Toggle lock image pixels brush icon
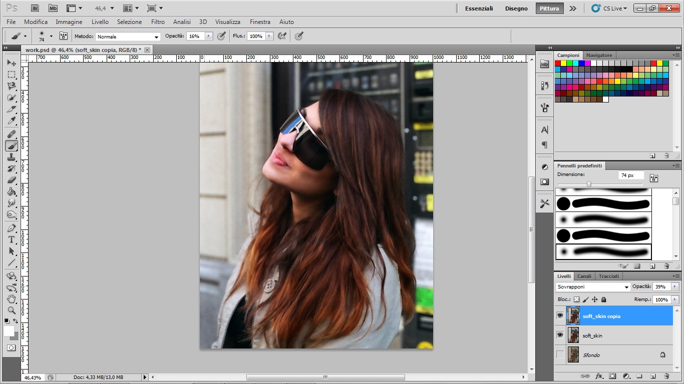Image resolution: width=684 pixels, height=384 pixels. pyautogui.click(x=585, y=299)
